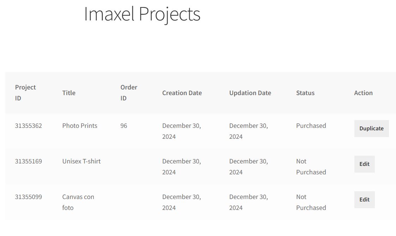This screenshot has height=236, width=396.
Task: Click Not Purchased status for Unisex T-shirt
Action: coord(311,167)
